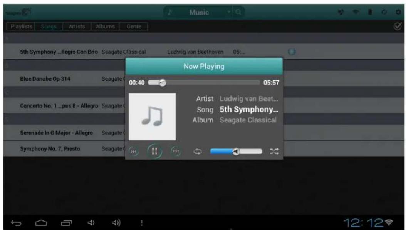The image size is (406, 230).
Task: Open the Android recent apps button
Action: (x=66, y=223)
